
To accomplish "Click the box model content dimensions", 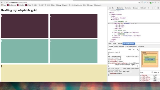I will point(150,59).
